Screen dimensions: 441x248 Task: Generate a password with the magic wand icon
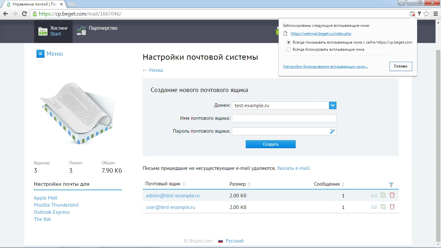coord(333,131)
